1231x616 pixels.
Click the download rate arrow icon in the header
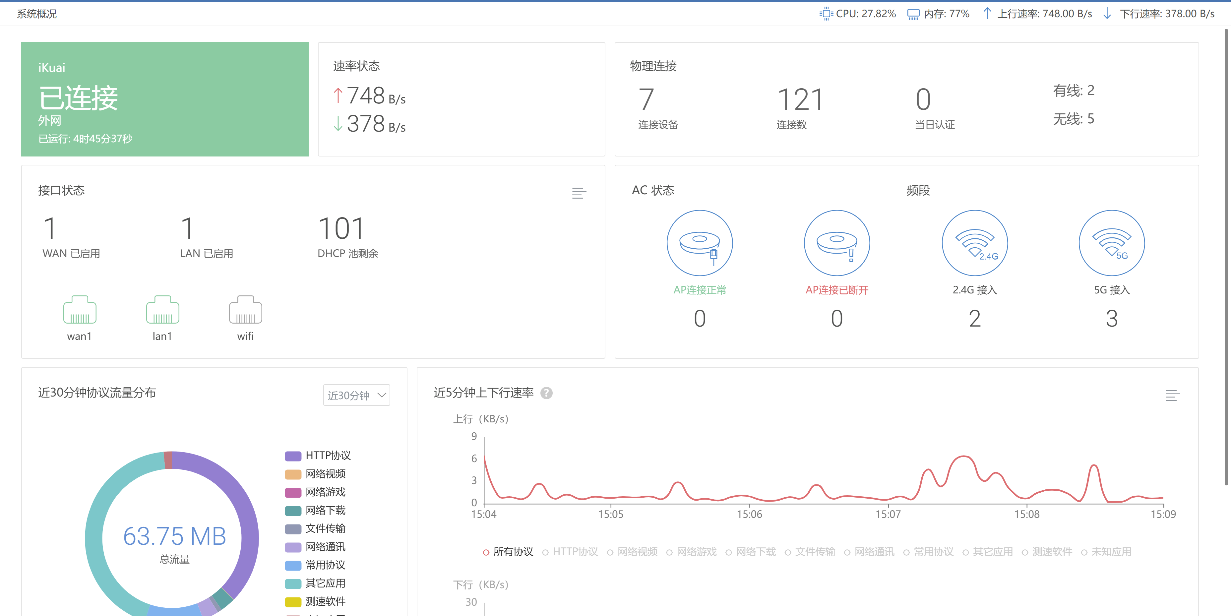1107,13
